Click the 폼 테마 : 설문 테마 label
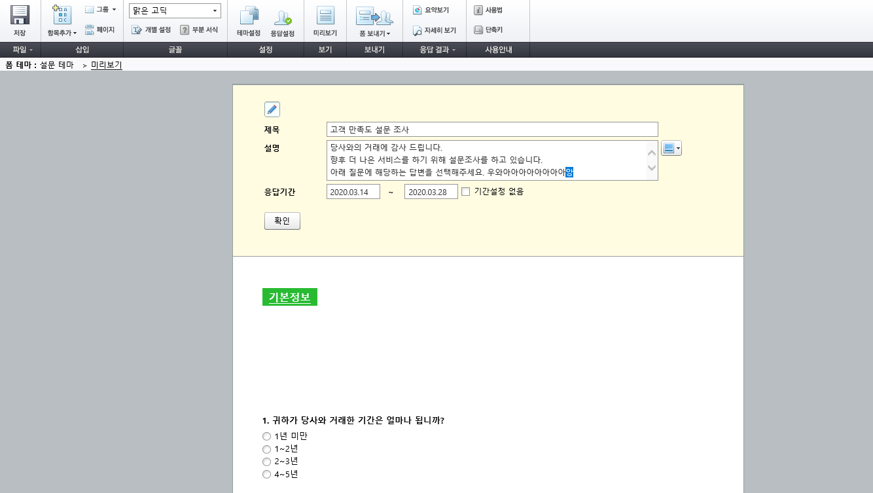The image size is (873, 493). (39, 65)
